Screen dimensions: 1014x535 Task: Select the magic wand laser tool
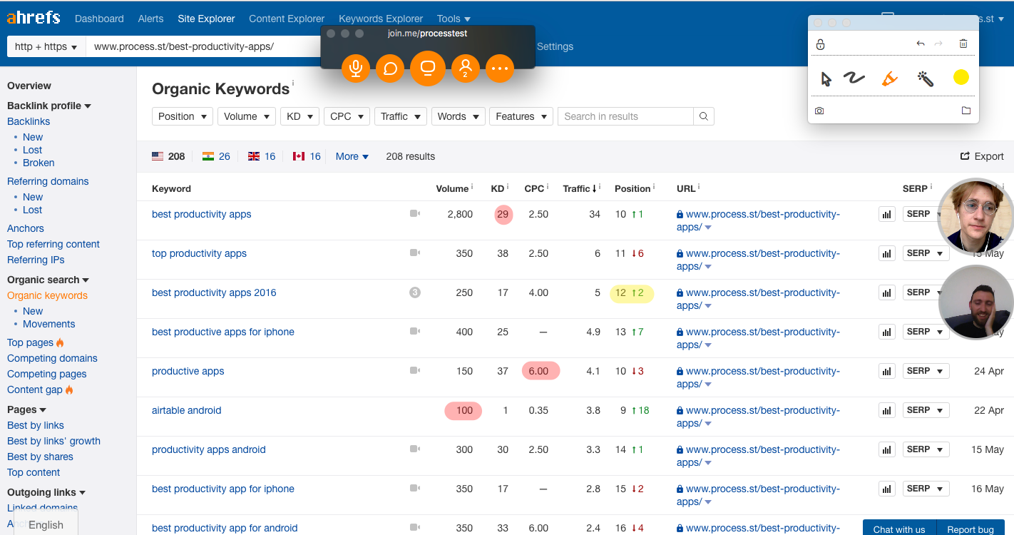926,78
